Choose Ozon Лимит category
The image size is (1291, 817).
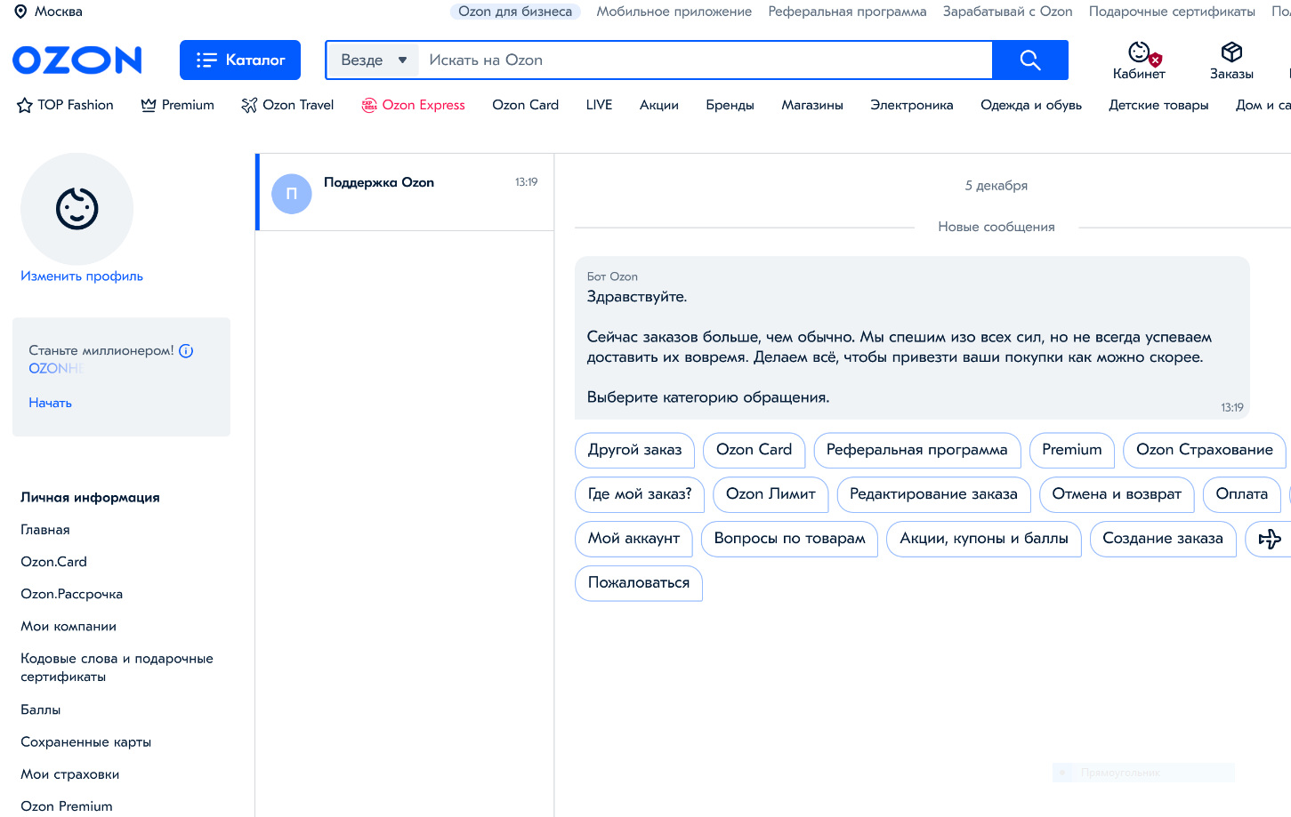point(771,494)
